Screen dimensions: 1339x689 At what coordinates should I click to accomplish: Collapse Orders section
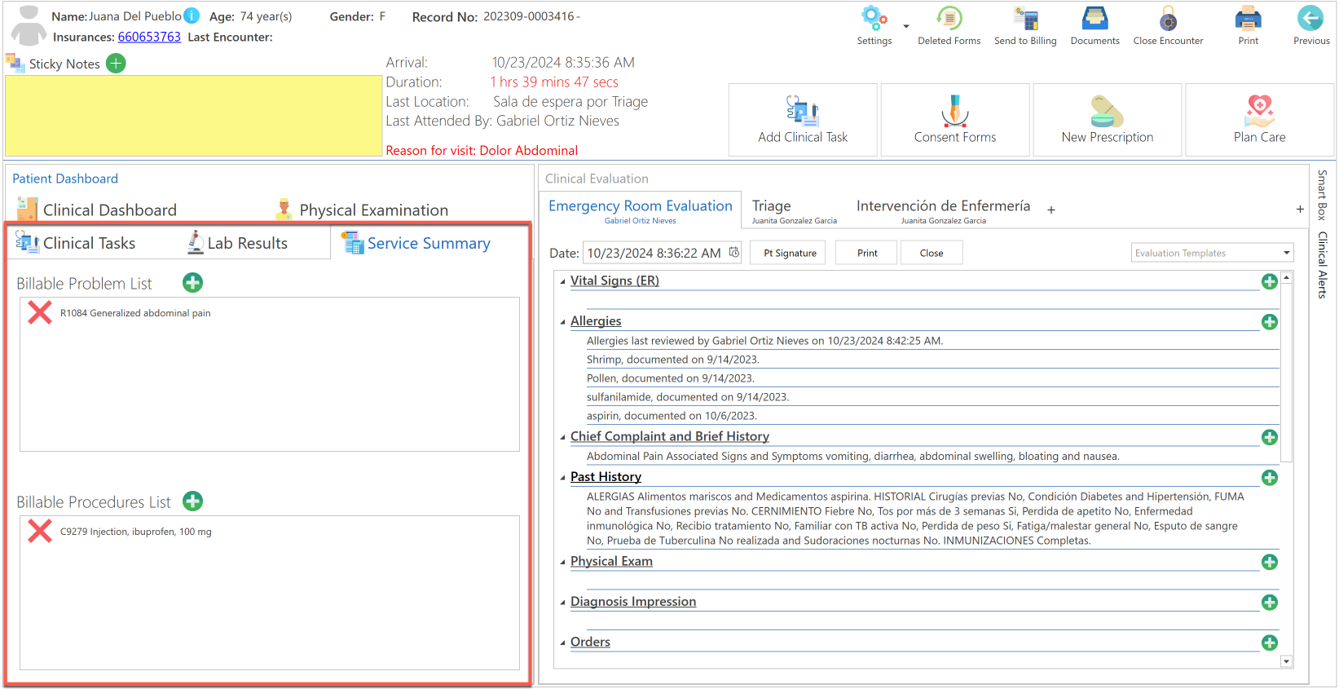562,643
